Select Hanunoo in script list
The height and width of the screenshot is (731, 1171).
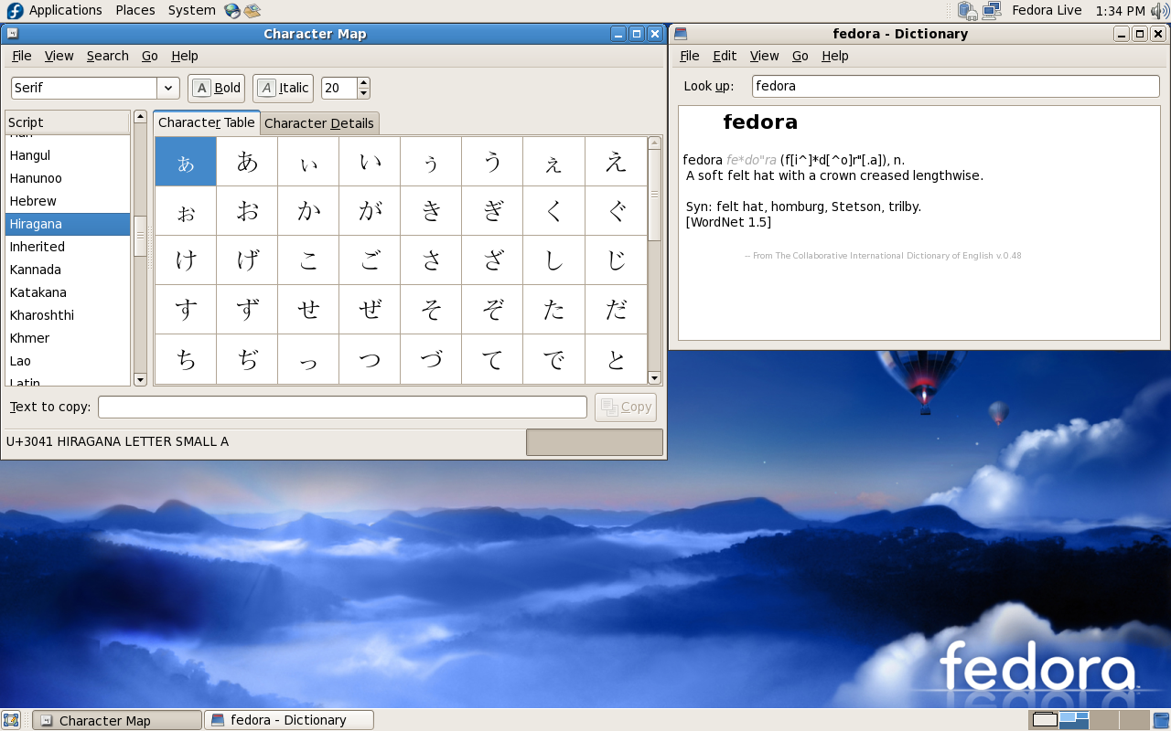click(x=68, y=178)
